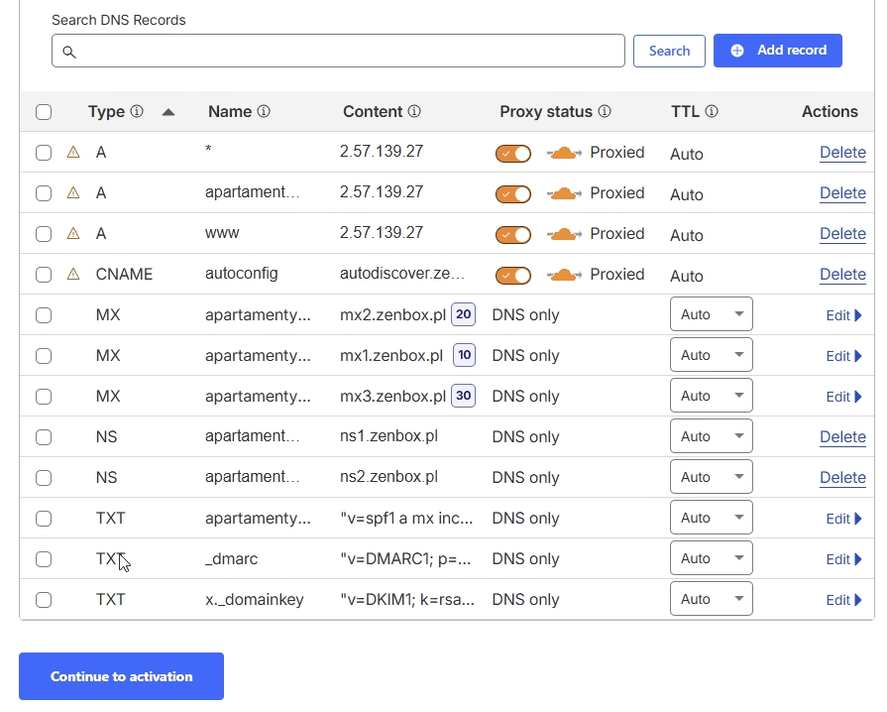Image resolution: width=887 pixels, height=712 pixels.
Task: Click the Name column info icon
Action: (264, 111)
